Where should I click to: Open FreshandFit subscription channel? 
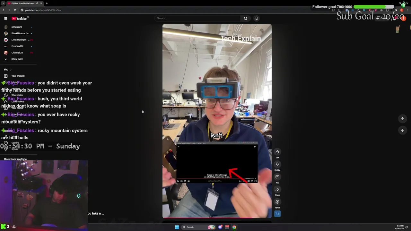(x=17, y=46)
